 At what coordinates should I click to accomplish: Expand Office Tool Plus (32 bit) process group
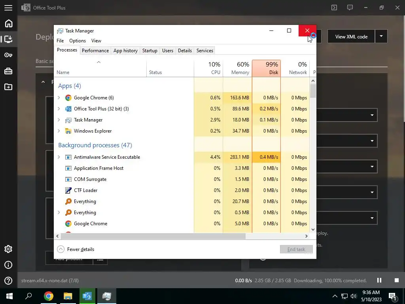pyautogui.click(x=59, y=109)
